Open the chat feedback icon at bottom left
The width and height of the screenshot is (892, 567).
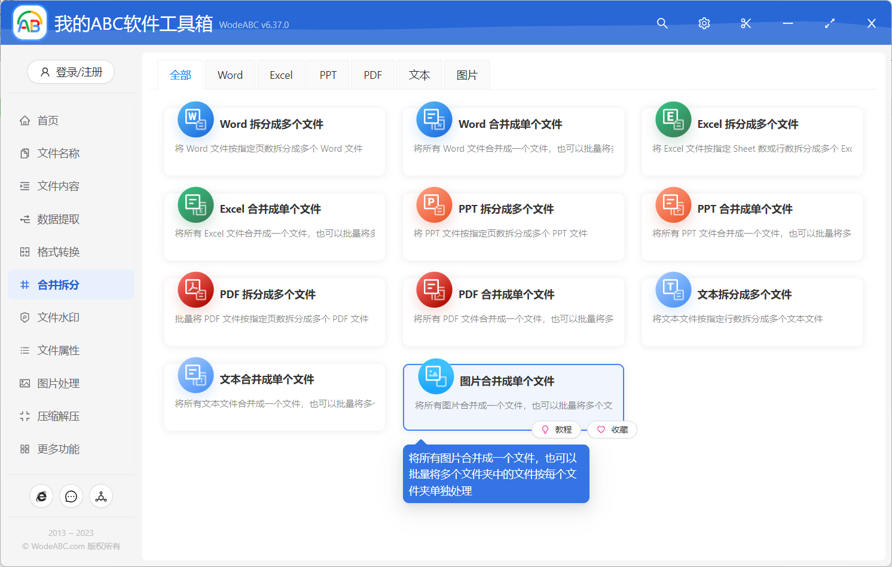71,496
